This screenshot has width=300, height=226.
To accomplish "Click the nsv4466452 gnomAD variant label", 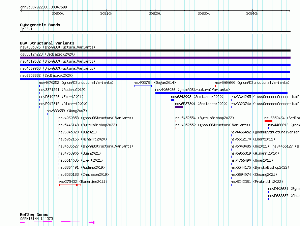I will tap(265, 132).
